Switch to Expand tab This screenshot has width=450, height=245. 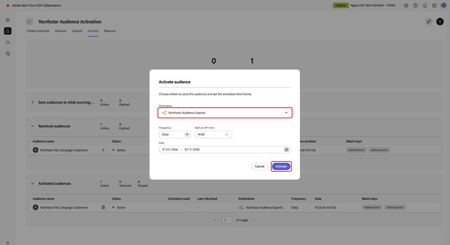coord(77,31)
